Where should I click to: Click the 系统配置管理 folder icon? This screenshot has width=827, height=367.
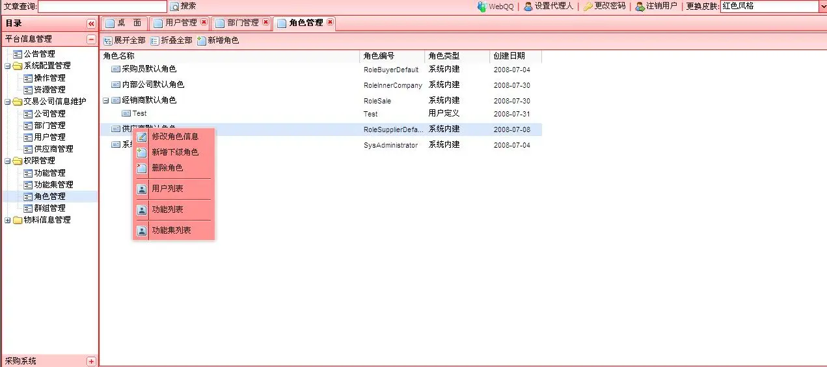(x=18, y=66)
